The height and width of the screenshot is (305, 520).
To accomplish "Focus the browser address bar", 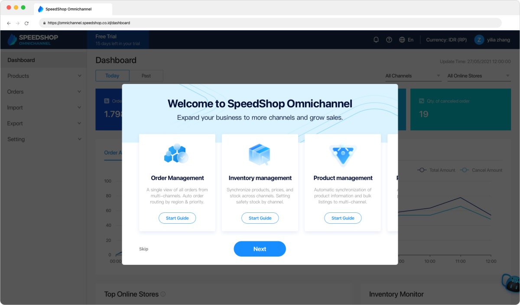I will (270, 23).
